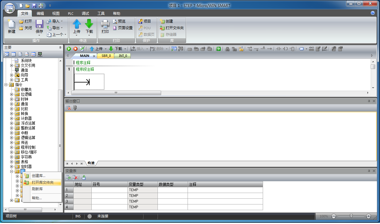Click the green 下载 arrow in the editor toolbar
This screenshot has height=224, width=380.
point(111,49)
